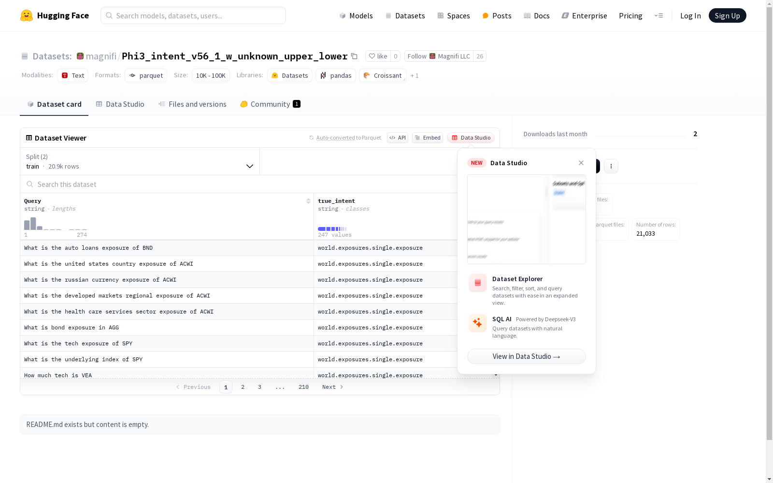Image resolution: width=773 pixels, height=483 pixels.
Task: Go to page 2 of results
Action: pos(243,387)
